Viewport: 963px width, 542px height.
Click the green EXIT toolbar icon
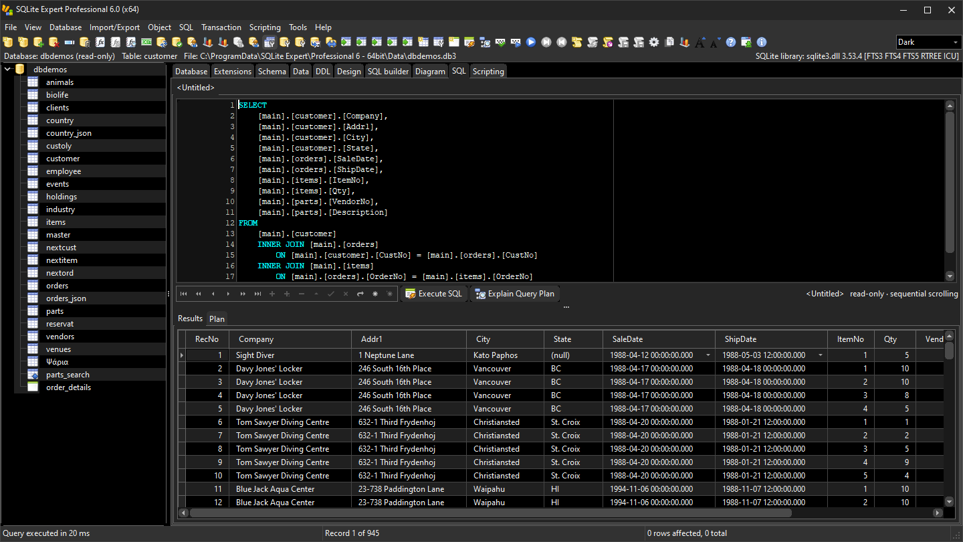(x=146, y=42)
